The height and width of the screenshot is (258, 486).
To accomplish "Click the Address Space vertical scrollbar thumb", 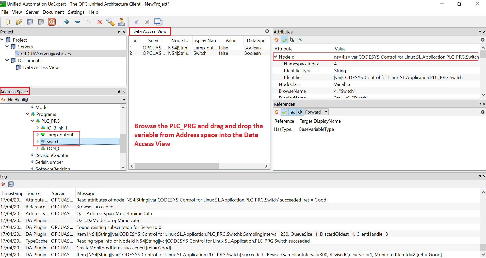I will (123, 143).
